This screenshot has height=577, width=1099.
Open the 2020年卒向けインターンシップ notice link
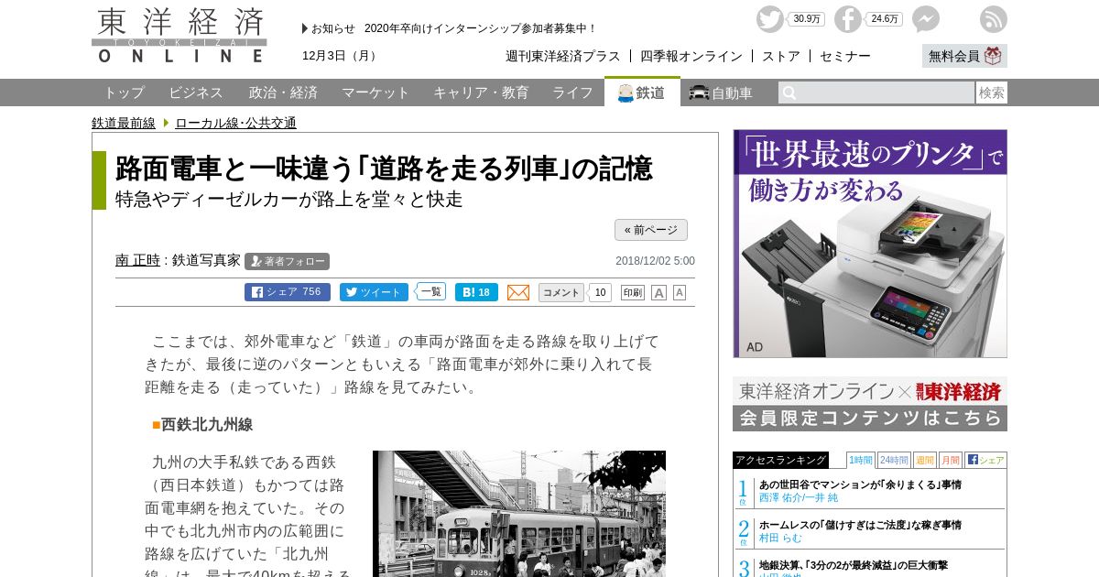(481, 28)
